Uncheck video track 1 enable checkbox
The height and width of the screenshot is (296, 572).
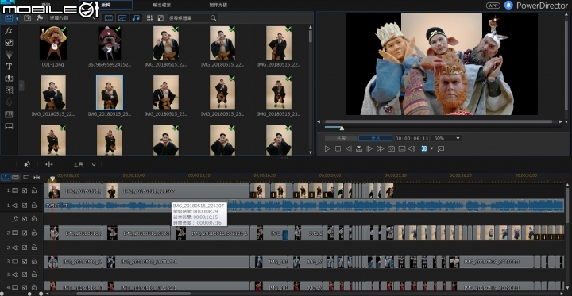click(25, 190)
